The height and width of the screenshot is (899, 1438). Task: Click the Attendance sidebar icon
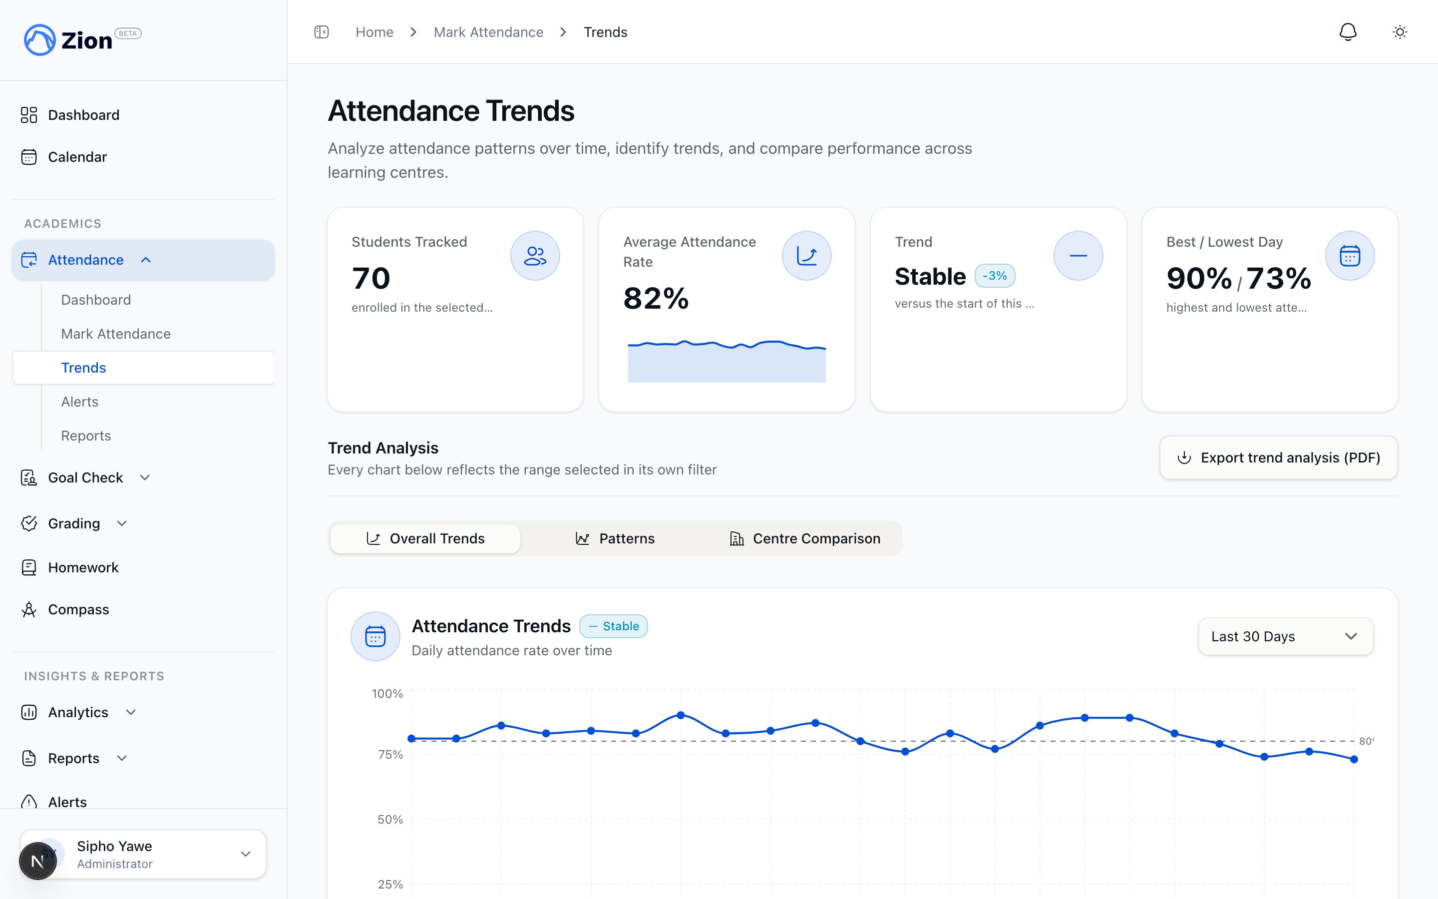coord(28,260)
